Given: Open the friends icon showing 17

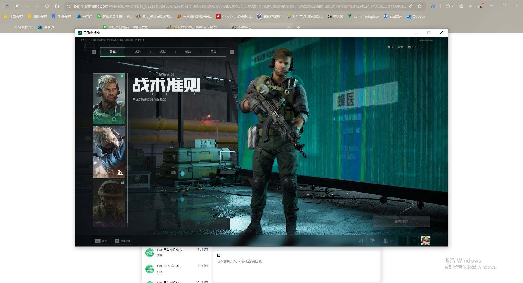Looking at the screenshot, I should tap(388, 241).
